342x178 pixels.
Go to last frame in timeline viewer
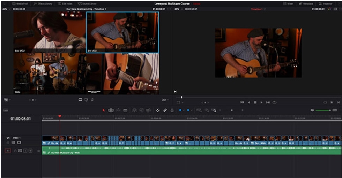[268, 102]
